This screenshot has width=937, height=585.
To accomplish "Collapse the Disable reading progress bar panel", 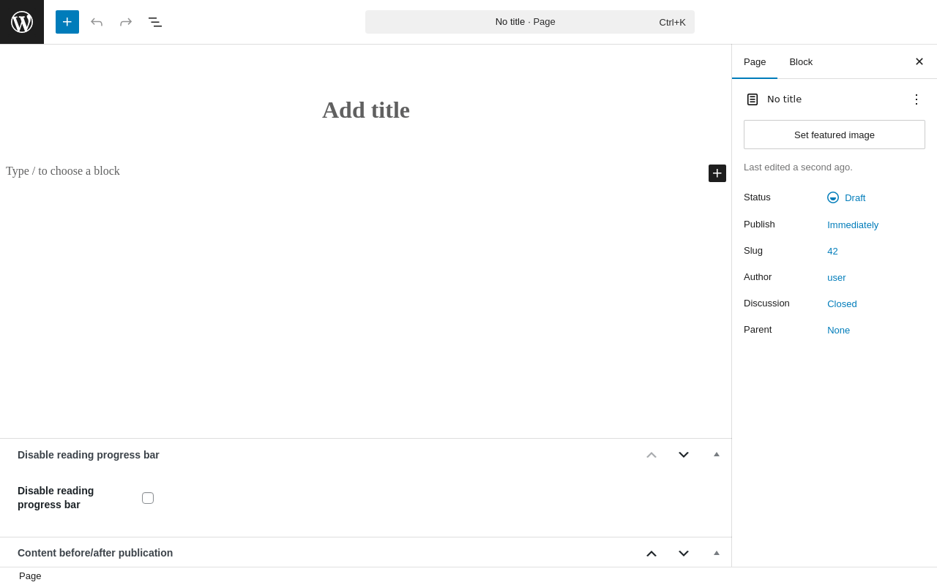I will tap(717, 455).
